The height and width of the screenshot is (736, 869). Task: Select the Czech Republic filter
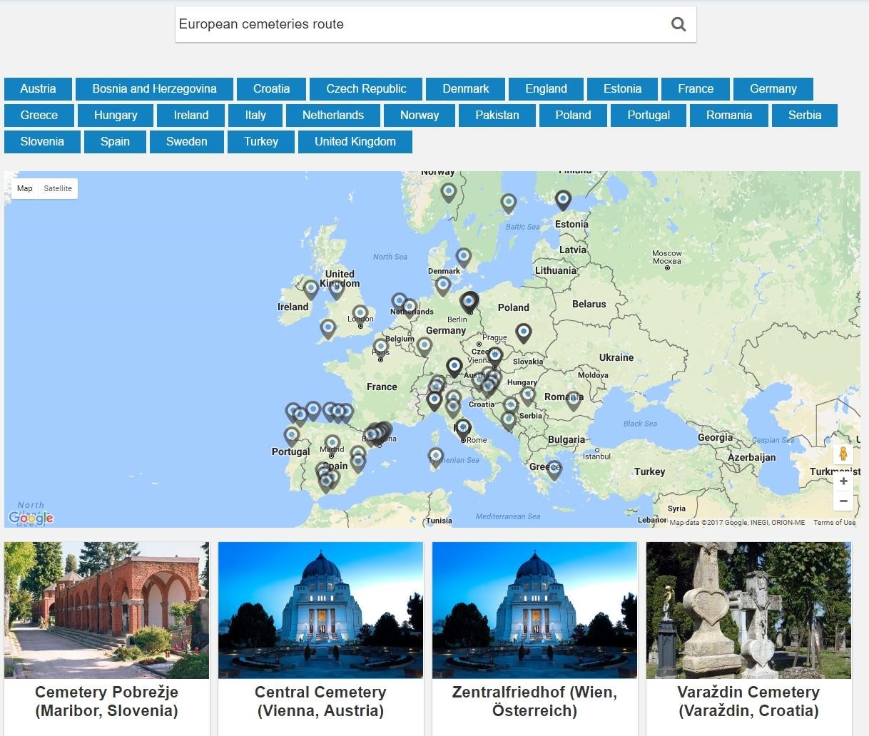click(366, 89)
